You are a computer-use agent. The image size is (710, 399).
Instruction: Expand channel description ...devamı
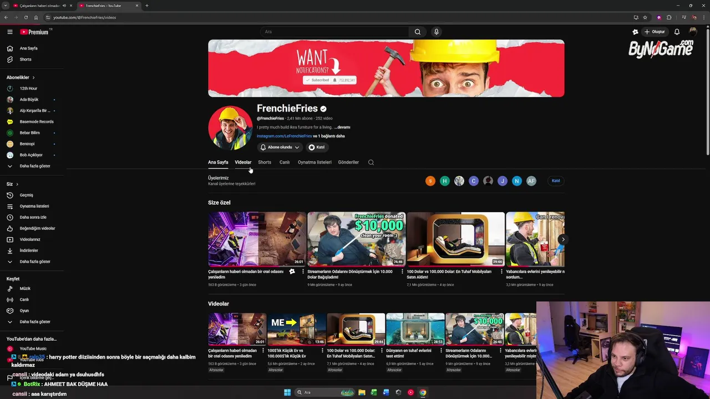(342, 127)
